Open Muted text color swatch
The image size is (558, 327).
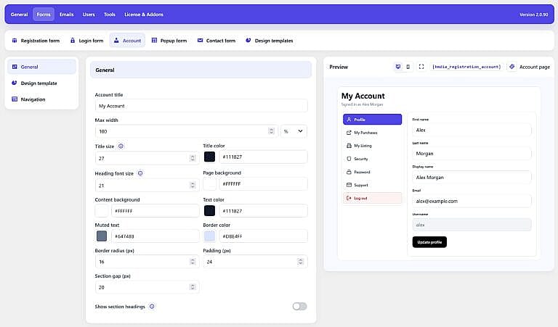[x=102, y=236]
